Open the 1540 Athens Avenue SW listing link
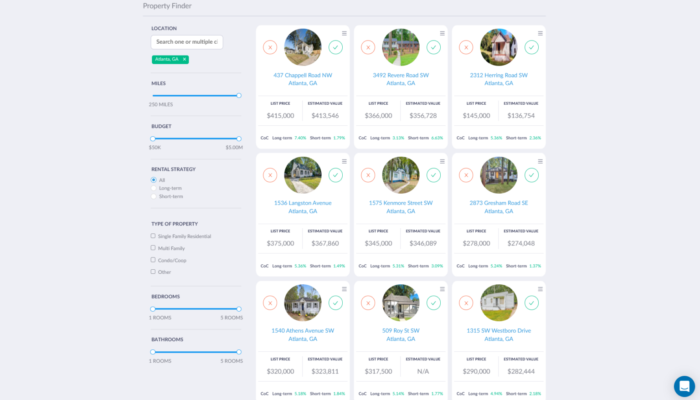The height and width of the screenshot is (400, 700). (303, 331)
